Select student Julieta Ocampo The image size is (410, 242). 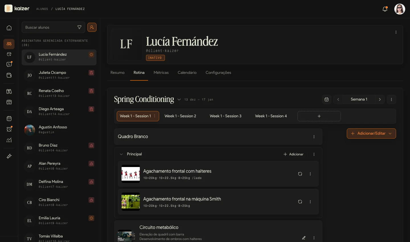[59, 75]
